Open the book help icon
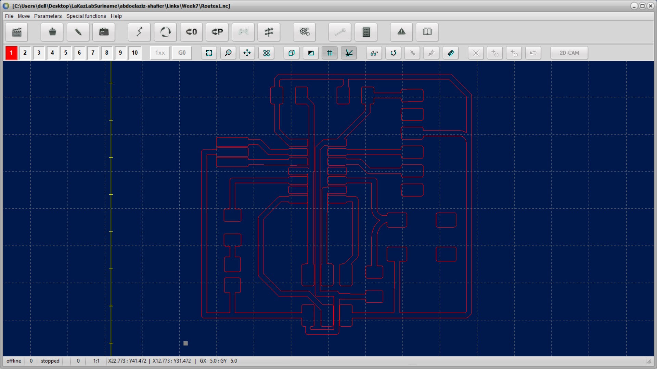The width and height of the screenshot is (657, 369). pyautogui.click(x=427, y=32)
